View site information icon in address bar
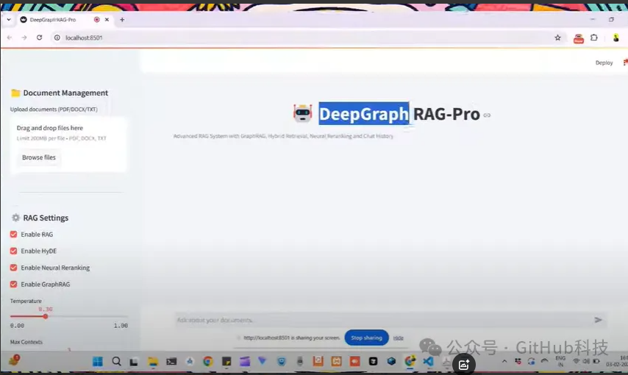Viewport: 628px width, 375px height. pos(57,37)
